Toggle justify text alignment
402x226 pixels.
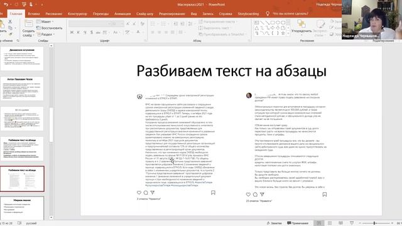[173, 32]
